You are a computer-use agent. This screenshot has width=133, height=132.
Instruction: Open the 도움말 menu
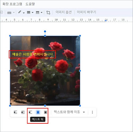pyautogui.click(x=30, y=4)
